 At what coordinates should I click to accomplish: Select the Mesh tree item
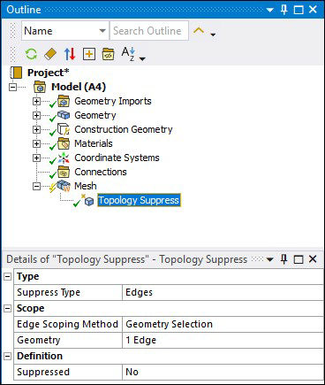[x=86, y=186]
